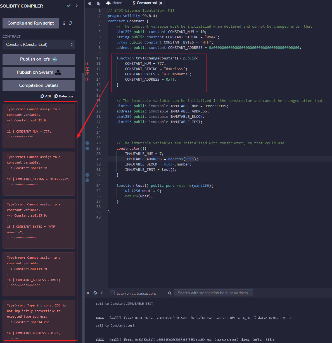The width and height of the screenshot is (332, 343).
Task: Switch to the Home tab
Action: point(115,3)
